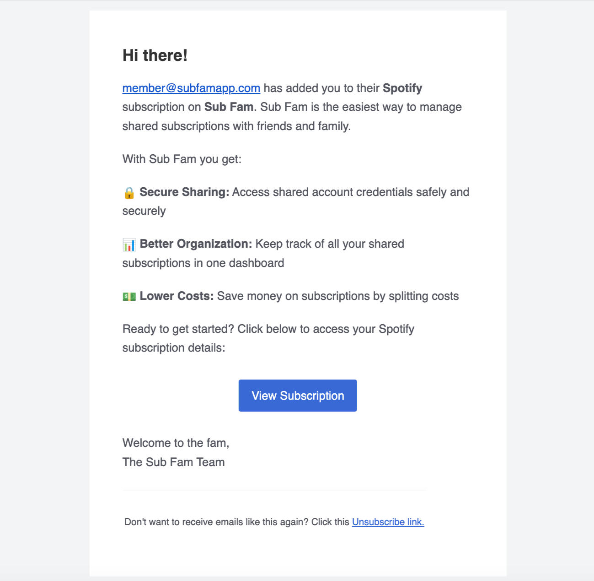Image resolution: width=594 pixels, height=581 pixels.
Task: Click the padlock emoji icon
Action: pyautogui.click(x=129, y=193)
